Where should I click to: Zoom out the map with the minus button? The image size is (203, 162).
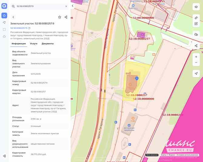(196, 63)
